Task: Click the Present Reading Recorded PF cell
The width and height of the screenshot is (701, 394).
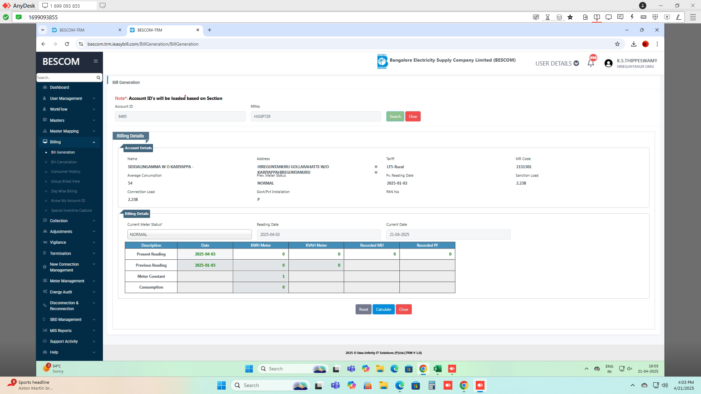Action: [427, 254]
